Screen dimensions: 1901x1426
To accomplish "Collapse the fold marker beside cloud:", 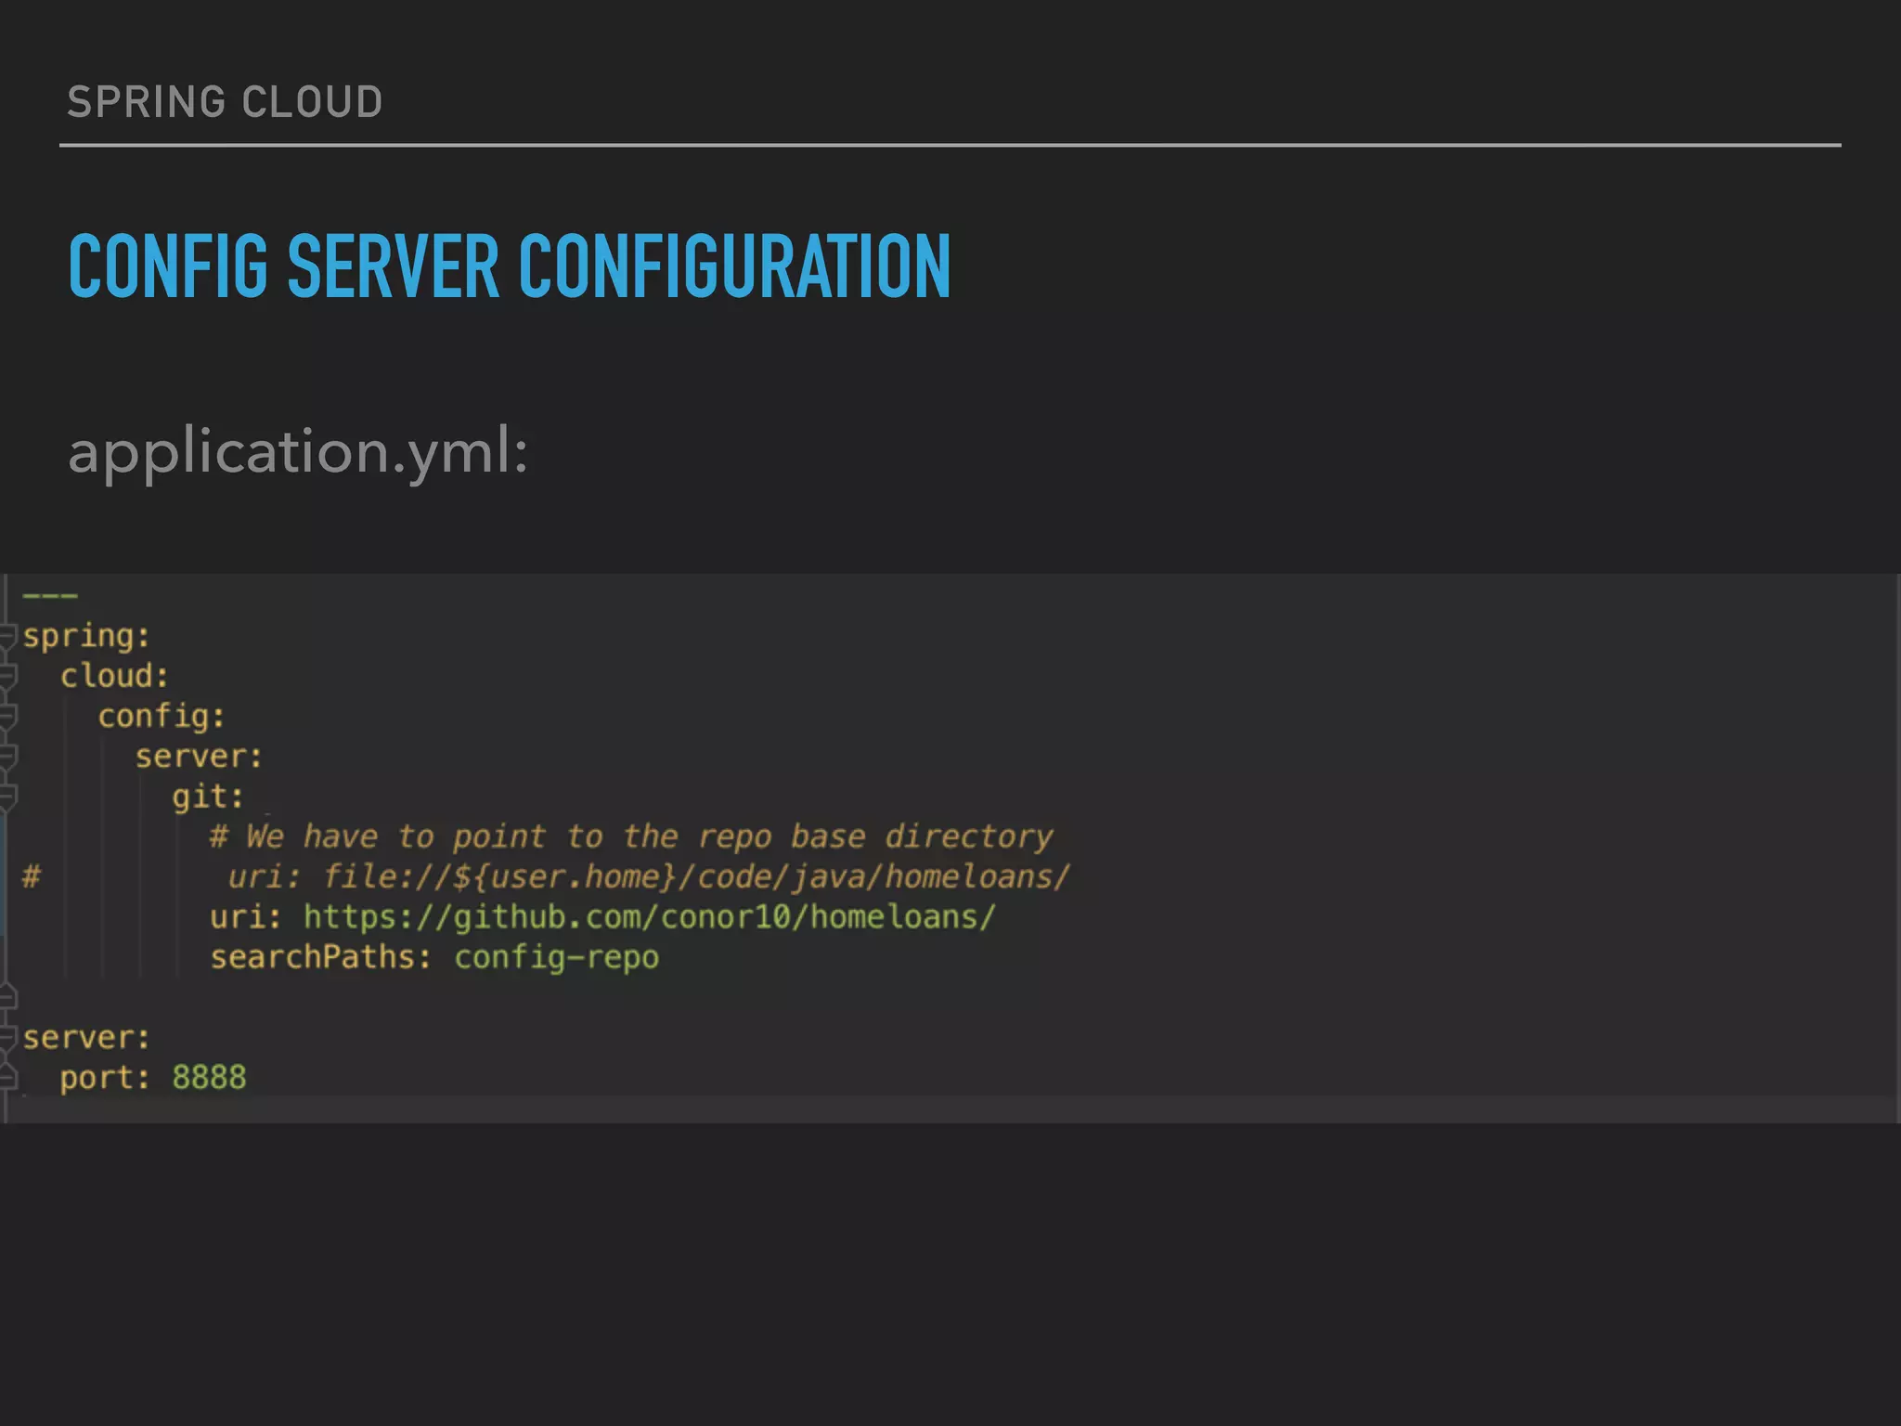I will [x=7, y=677].
